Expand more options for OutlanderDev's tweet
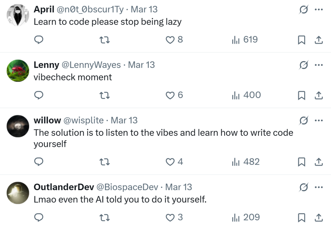Screen dimensions: 331x229 coord(319,187)
